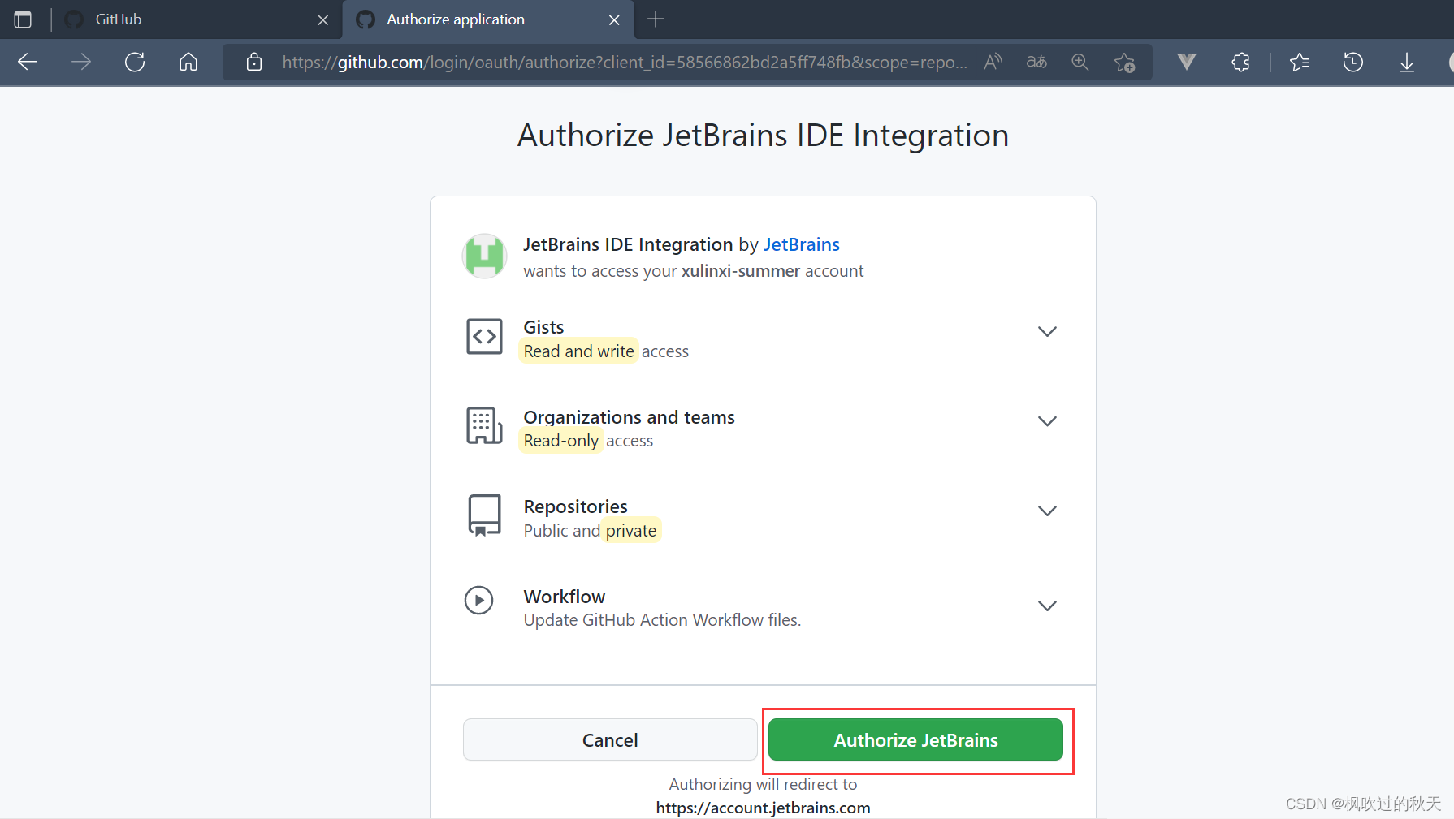Screen dimensions: 1454x819
Task: Click the browser Forward arrow
Action: pyautogui.click(x=81, y=62)
